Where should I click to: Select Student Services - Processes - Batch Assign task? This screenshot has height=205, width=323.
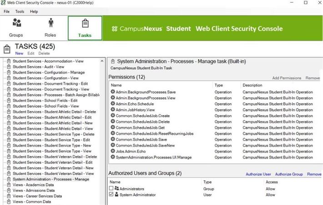56,95
